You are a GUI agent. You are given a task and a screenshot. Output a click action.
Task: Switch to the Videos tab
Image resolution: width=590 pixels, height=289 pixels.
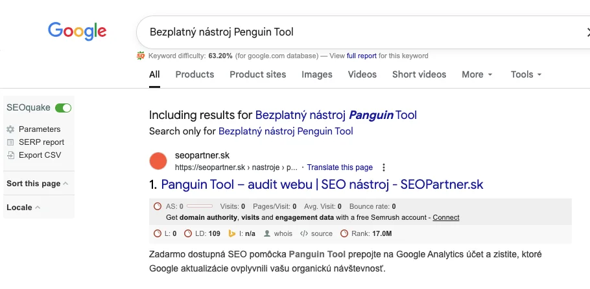[x=362, y=74]
